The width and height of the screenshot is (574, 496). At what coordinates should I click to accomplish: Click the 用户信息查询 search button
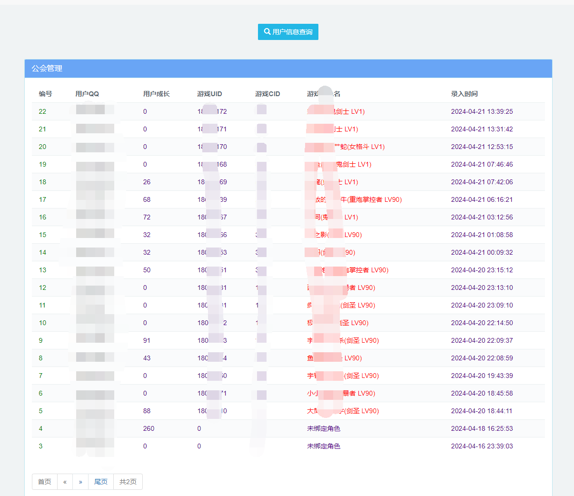coord(288,32)
